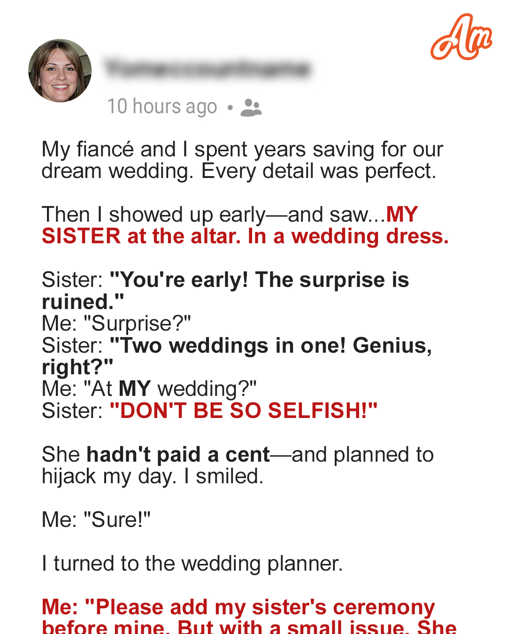Click the text "hijack my day. I smiled."
The image size is (507, 634).
[153, 476]
